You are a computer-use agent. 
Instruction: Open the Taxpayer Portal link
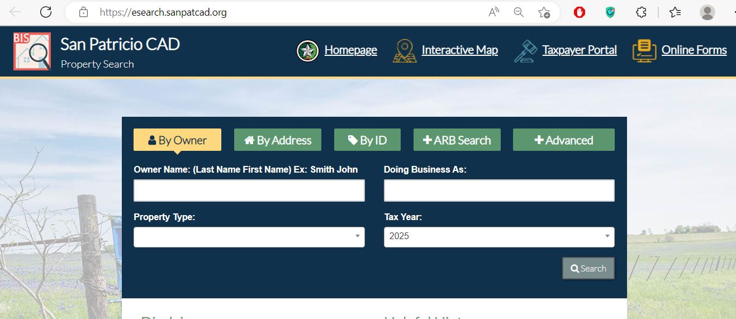[x=580, y=50]
